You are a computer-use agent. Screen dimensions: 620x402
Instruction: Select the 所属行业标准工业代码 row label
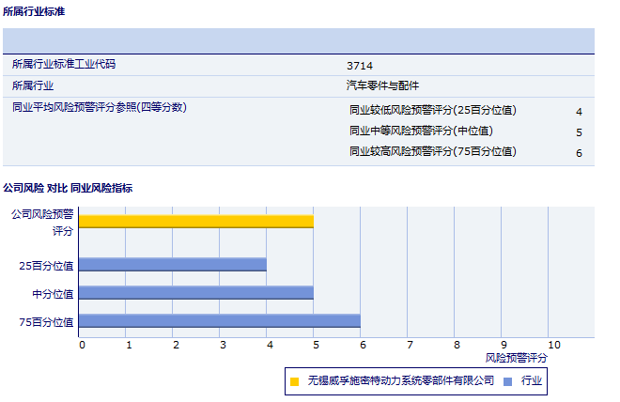64,65
